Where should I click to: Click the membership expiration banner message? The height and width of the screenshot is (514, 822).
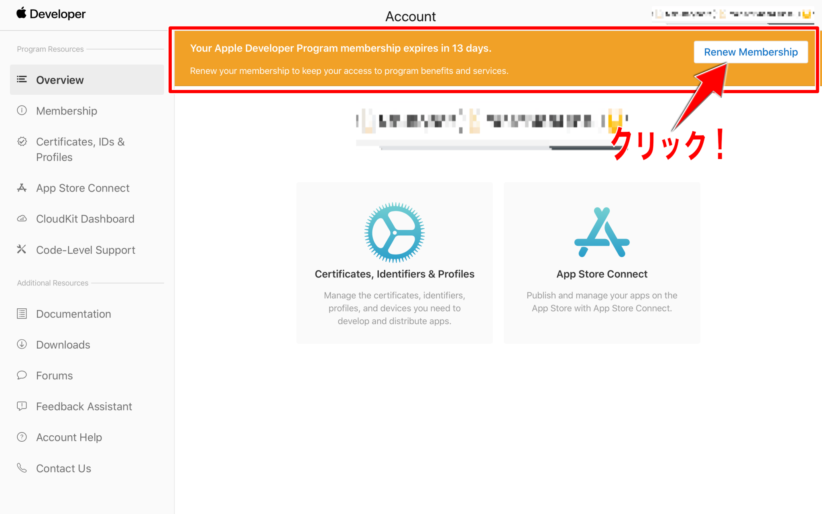(340, 48)
